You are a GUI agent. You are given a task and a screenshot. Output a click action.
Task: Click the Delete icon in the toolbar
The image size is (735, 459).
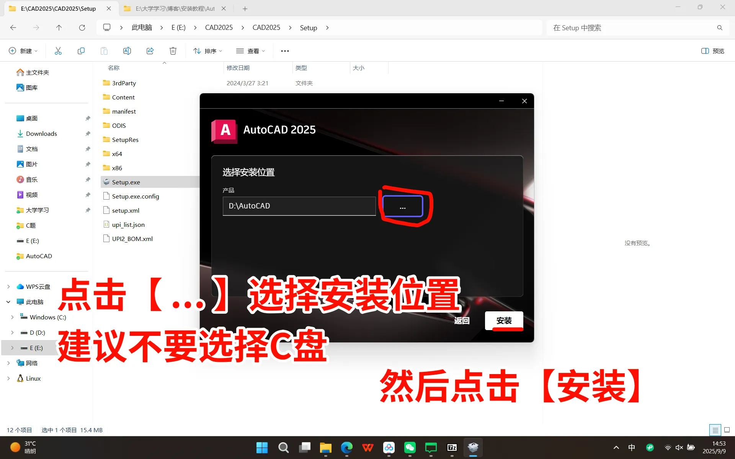click(173, 50)
